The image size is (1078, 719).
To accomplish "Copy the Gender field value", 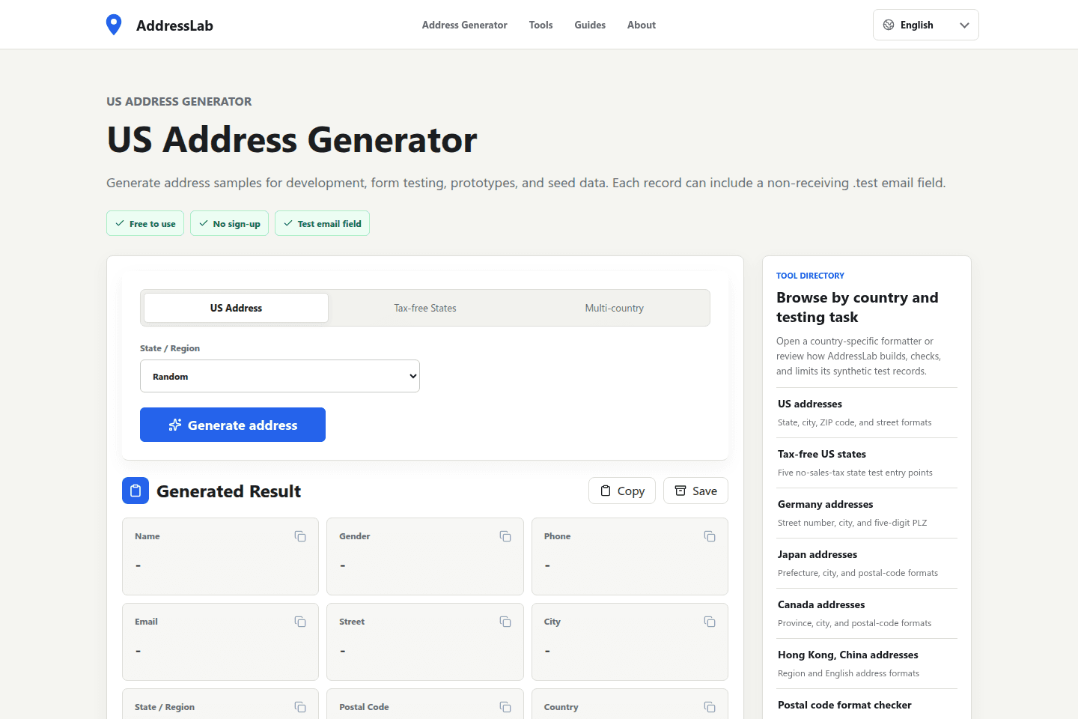I will tap(505, 536).
